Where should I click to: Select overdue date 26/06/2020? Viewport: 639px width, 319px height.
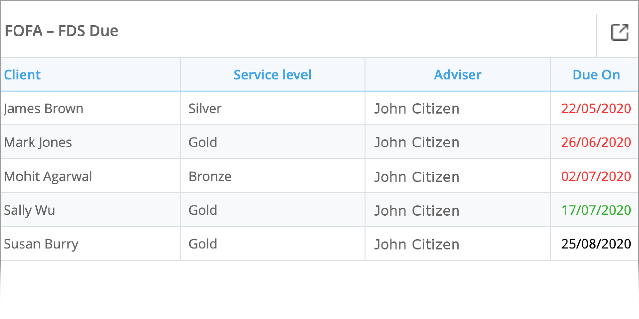[596, 143]
